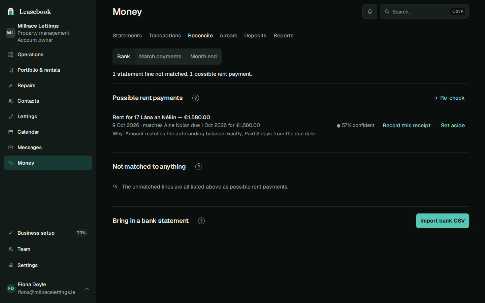
Task: Open notifications bell
Action: 370,11
